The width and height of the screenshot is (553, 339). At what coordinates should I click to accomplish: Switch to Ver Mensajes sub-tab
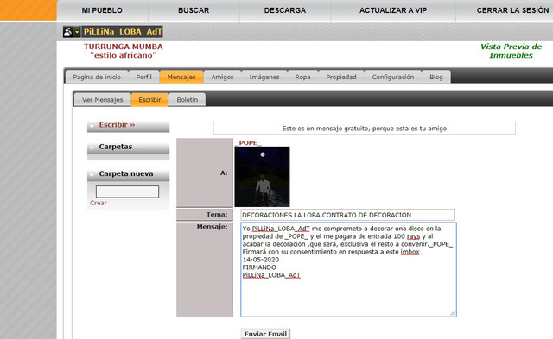102,100
